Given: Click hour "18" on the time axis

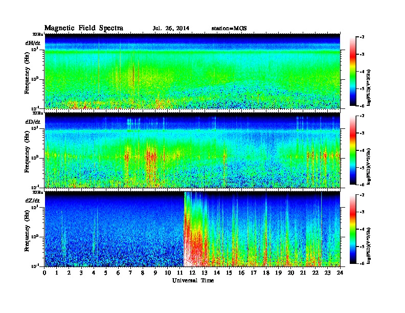Looking at the screenshot, I should coord(266,273).
